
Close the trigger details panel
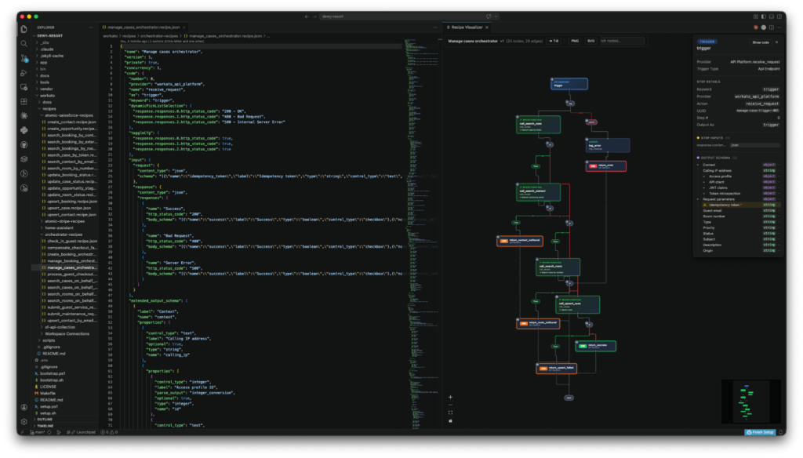[777, 42]
